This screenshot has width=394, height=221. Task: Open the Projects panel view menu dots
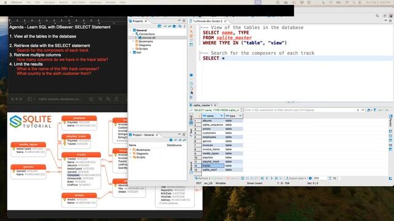click(x=185, y=26)
